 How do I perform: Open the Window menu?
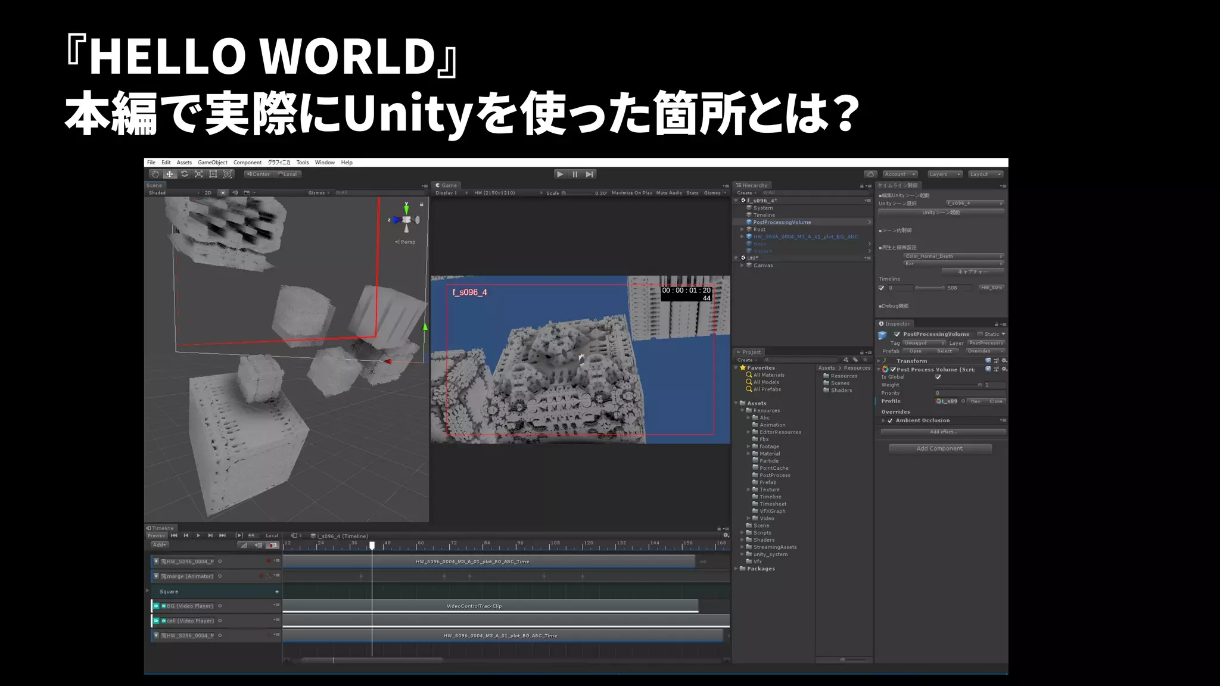point(325,163)
